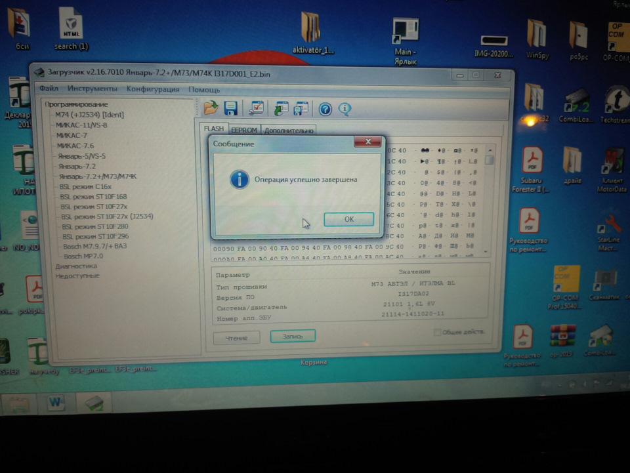Select Программирование tree root
Image resolution: width=630 pixels, height=473 pixels.
pyautogui.click(x=76, y=104)
